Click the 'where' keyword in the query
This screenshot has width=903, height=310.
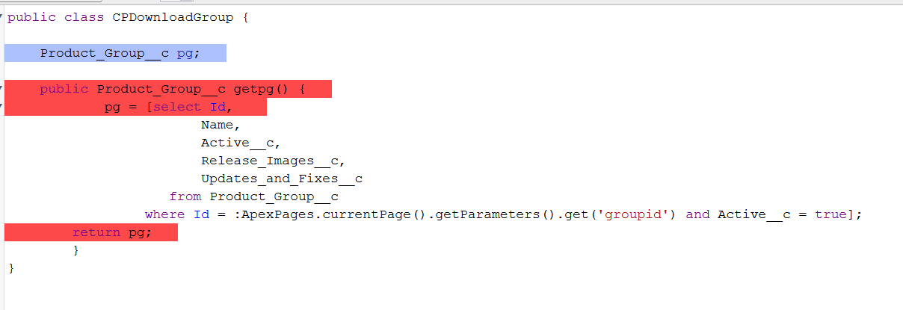[x=164, y=214]
